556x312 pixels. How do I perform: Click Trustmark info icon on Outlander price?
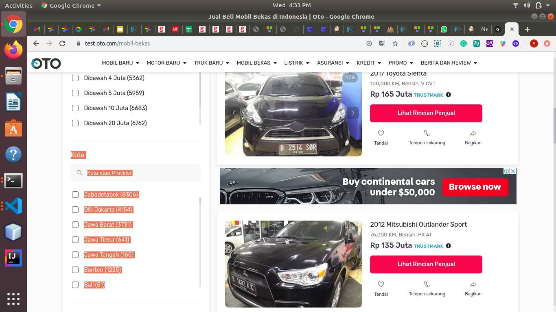448,246
